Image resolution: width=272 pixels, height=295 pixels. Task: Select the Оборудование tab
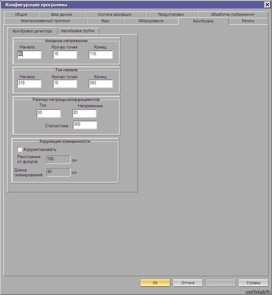(x=151, y=21)
